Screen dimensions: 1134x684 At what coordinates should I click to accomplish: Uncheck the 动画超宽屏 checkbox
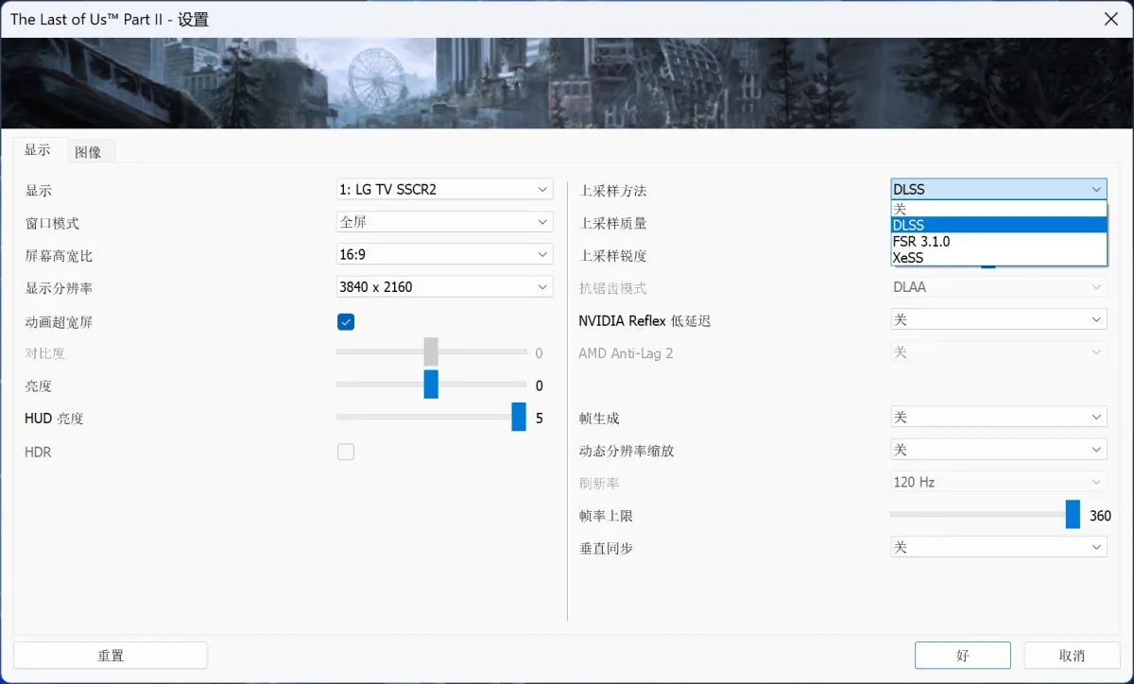click(x=346, y=322)
